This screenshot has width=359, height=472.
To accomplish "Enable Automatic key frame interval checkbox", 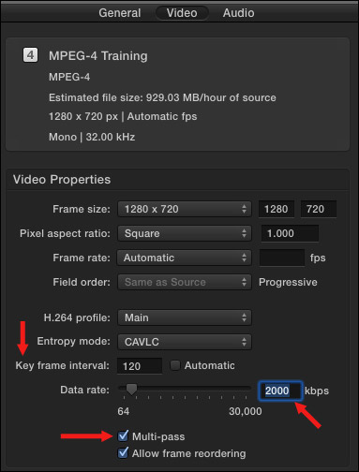I will coord(175,365).
